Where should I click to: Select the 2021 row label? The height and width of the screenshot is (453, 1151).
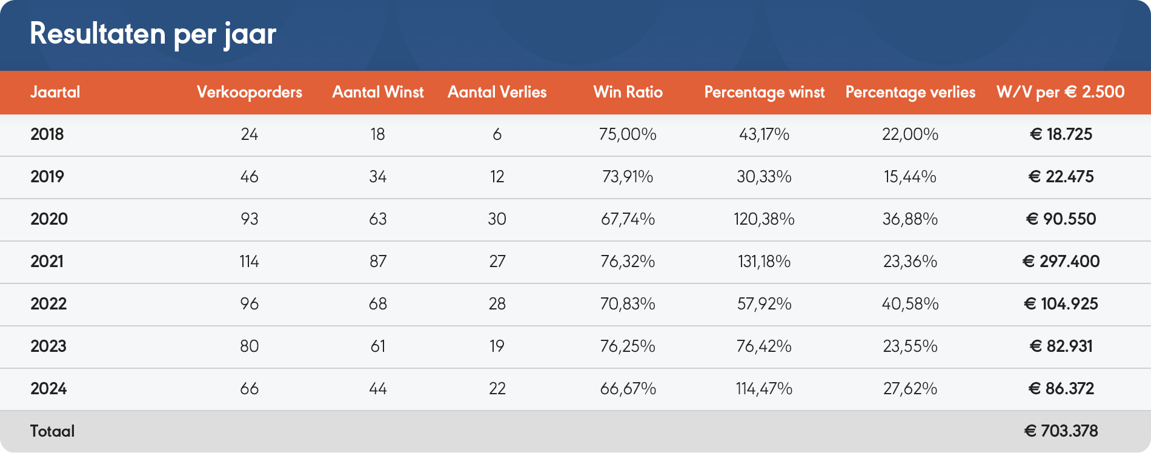click(x=47, y=262)
